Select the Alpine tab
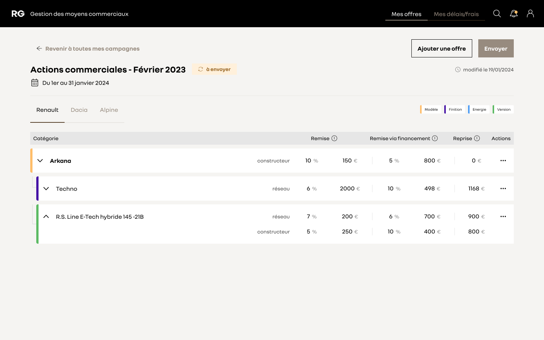This screenshot has height=340, width=544. pyautogui.click(x=109, y=110)
